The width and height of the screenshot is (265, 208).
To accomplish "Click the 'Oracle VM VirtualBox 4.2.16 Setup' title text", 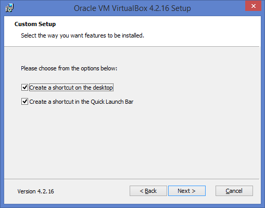I will pyautogui.click(x=132, y=8).
